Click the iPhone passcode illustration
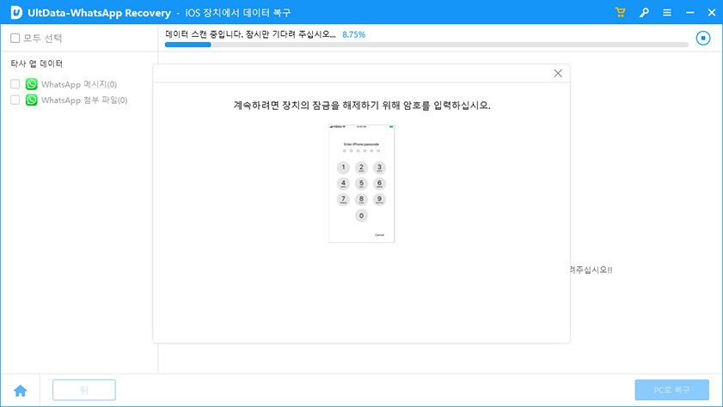 click(x=361, y=184)
